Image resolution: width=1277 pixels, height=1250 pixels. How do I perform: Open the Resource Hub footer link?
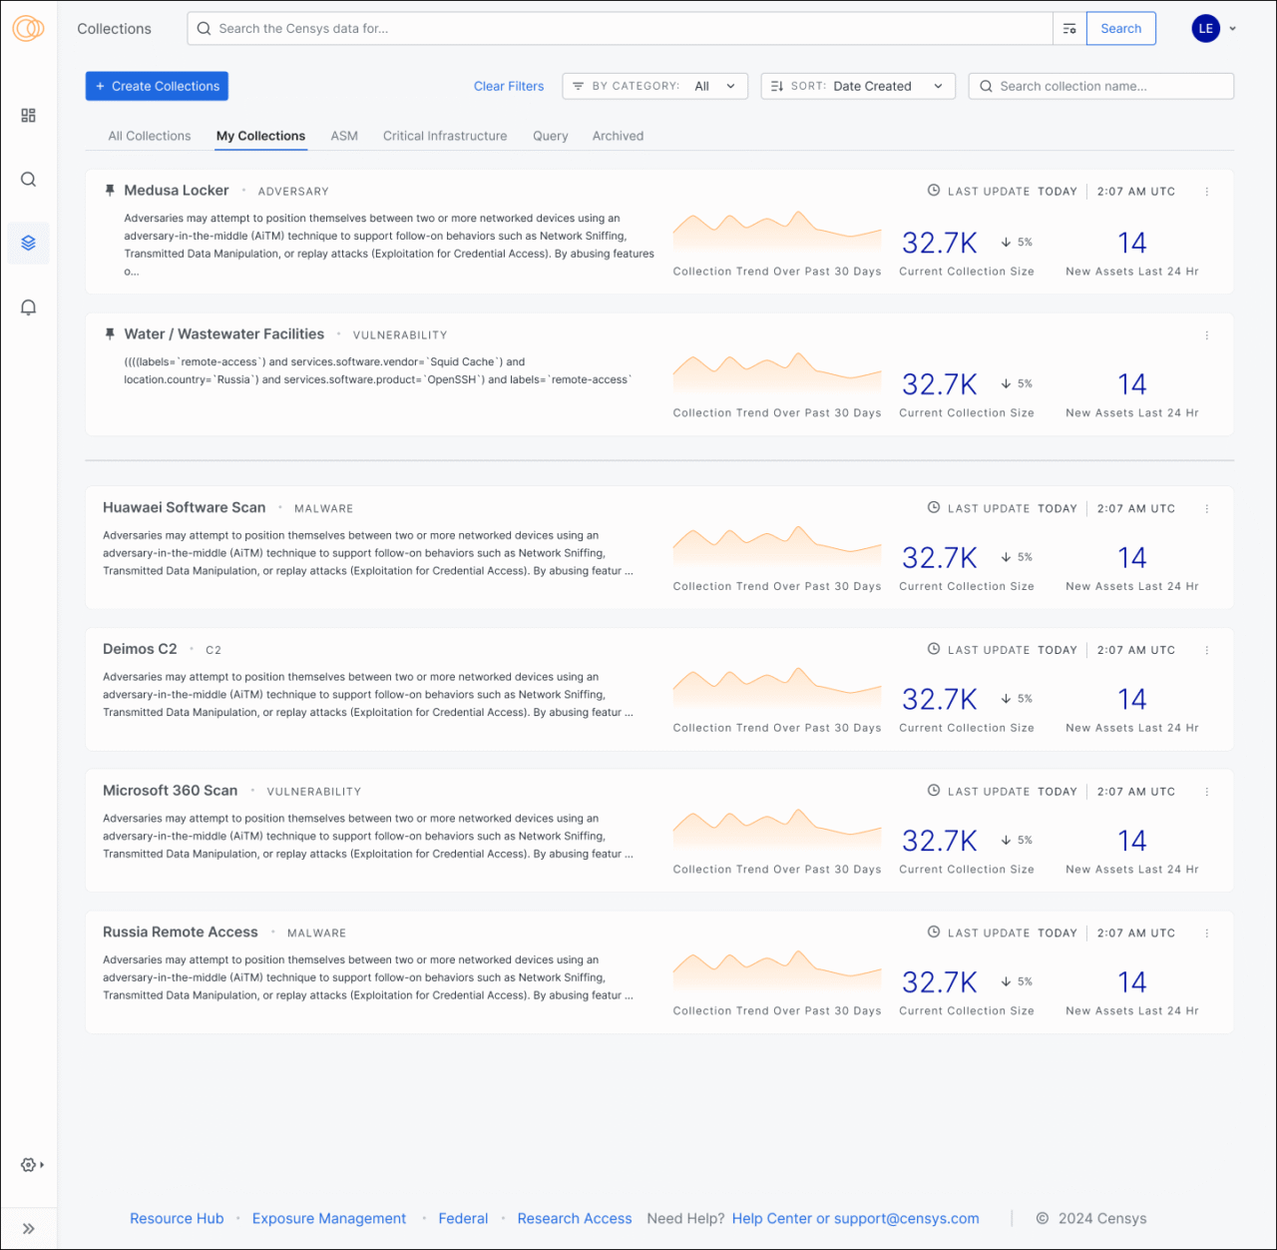click(177, 1219)
